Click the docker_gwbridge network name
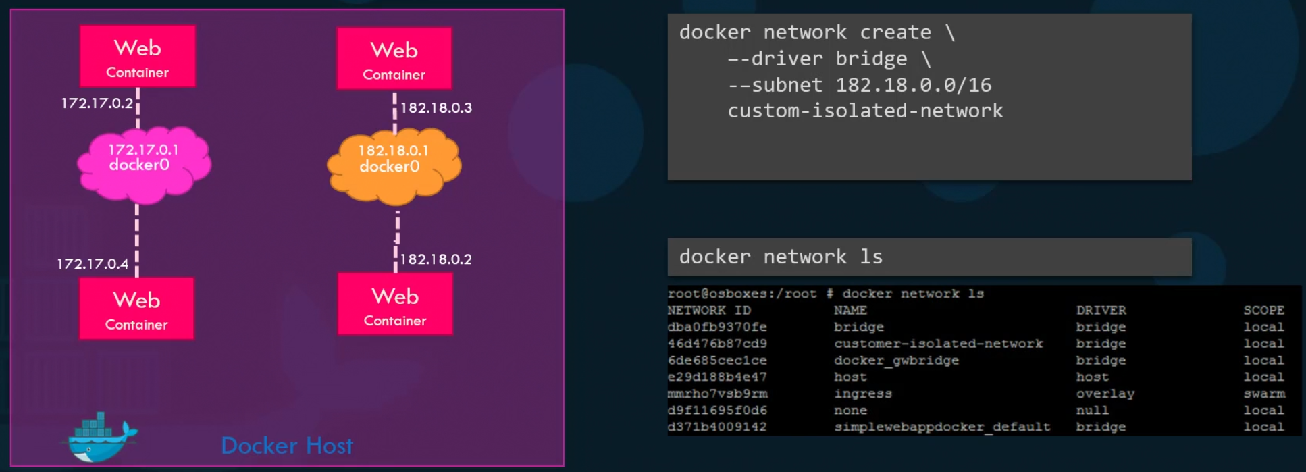Screen dimensions: 1306x472 897,361
